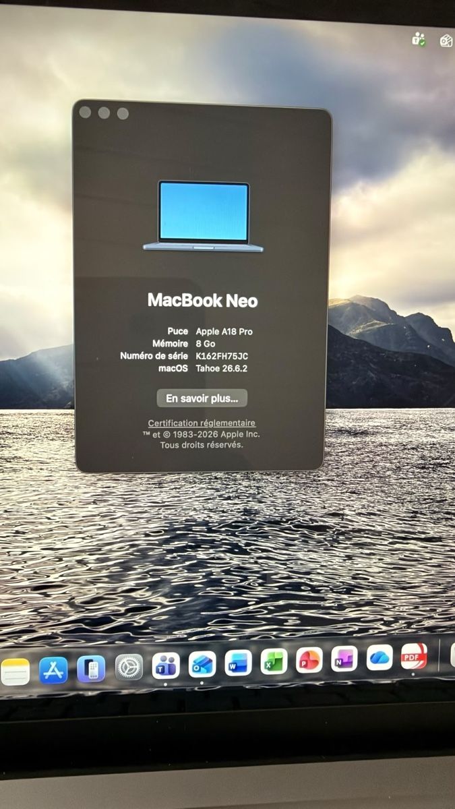Open iPhone Mirroring from the Dock
The width and height of the screenshot is (455, 809).
tap(91, 669)
